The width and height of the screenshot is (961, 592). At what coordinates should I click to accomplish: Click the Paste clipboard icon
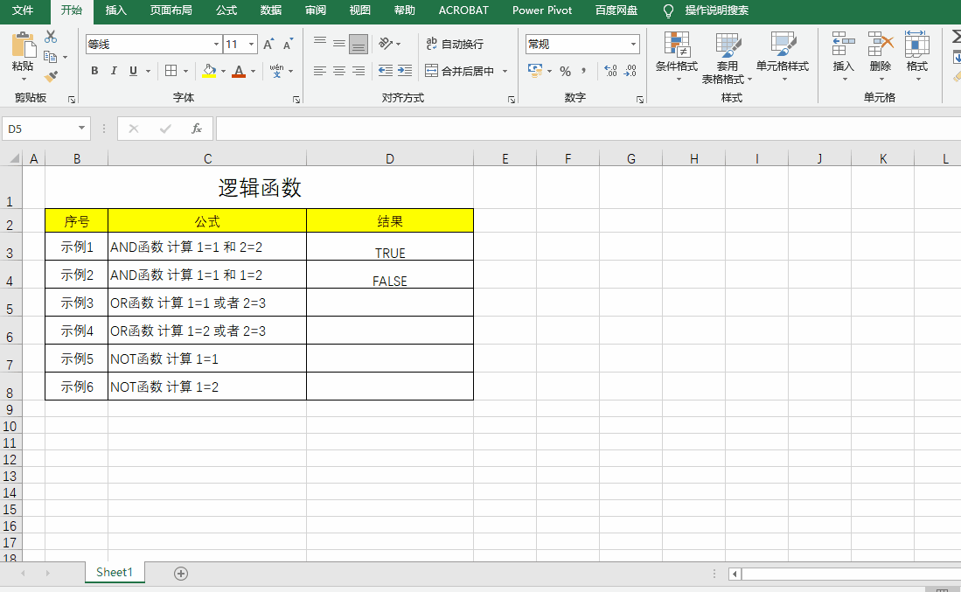pyautogui.click(x=24, y=46)
